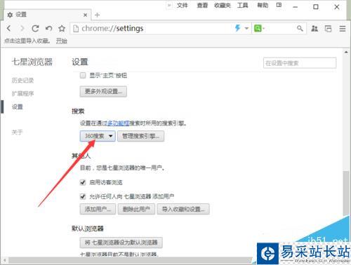The image size is (351, 265).
Task: Click the 开始 import bookmarks link
Action: pyautogui.click(x=62, y=41)
